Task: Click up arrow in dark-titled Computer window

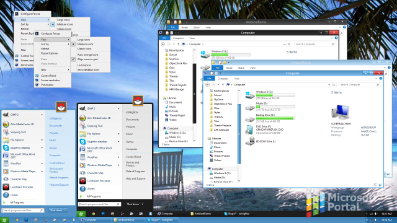Action: pyautogui.click(x=178, y=44)
